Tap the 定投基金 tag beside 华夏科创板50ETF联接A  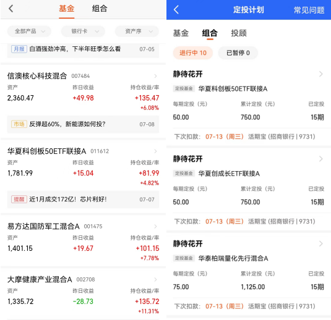[x=184, y=88]
